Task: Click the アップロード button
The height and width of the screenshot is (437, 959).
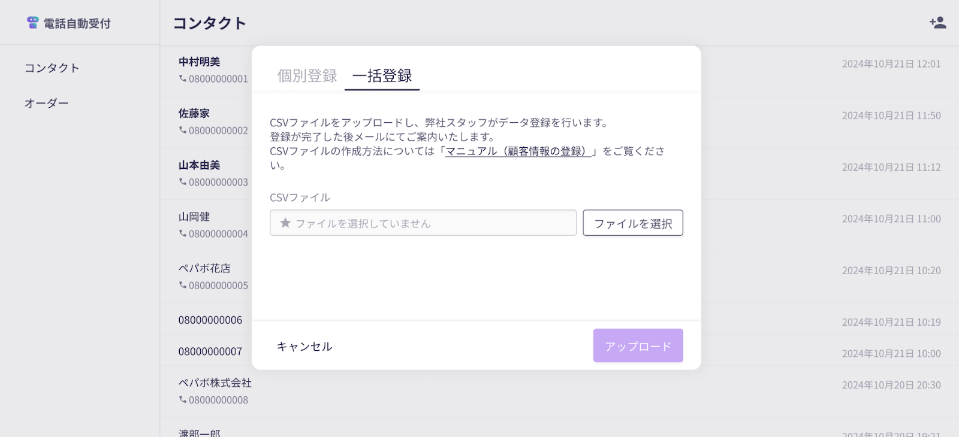Action: (x=638, y=345)
